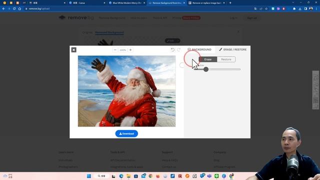Redo the last edit

click(179, 50)
